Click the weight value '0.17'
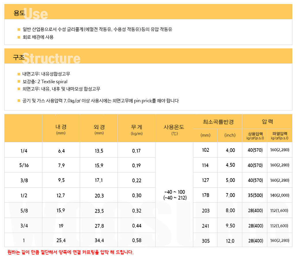This screenshot has width=297, height=260. (136, 151)
